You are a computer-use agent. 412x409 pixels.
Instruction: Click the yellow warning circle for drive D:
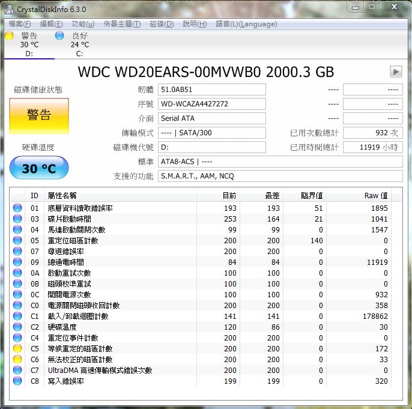click(9, 35)
